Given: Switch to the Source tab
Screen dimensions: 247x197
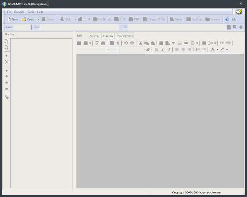Looking at the screenshot, I should pyautogui.click(x=94, y=36).
